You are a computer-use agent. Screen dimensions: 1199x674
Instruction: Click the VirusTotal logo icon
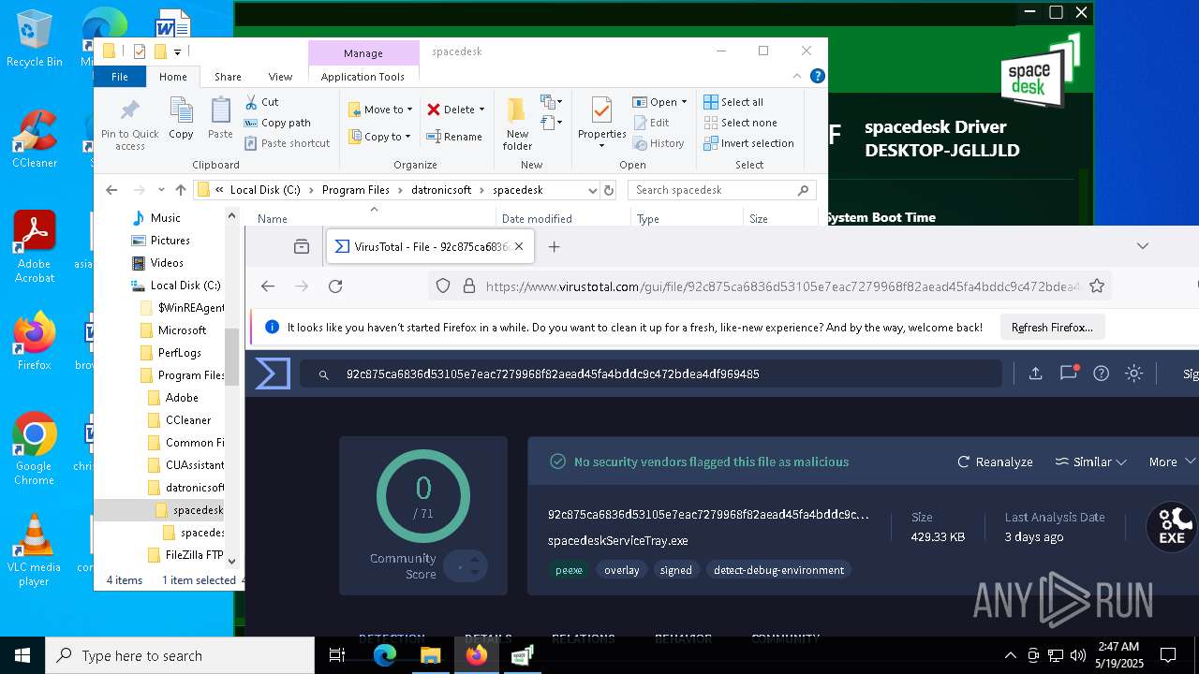click(x=273, y=374)
